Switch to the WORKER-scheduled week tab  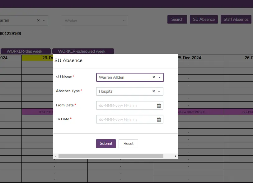pos(83,51)
